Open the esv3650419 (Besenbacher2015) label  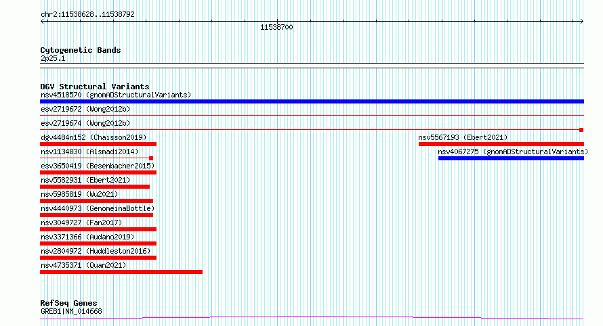[98, 166]
